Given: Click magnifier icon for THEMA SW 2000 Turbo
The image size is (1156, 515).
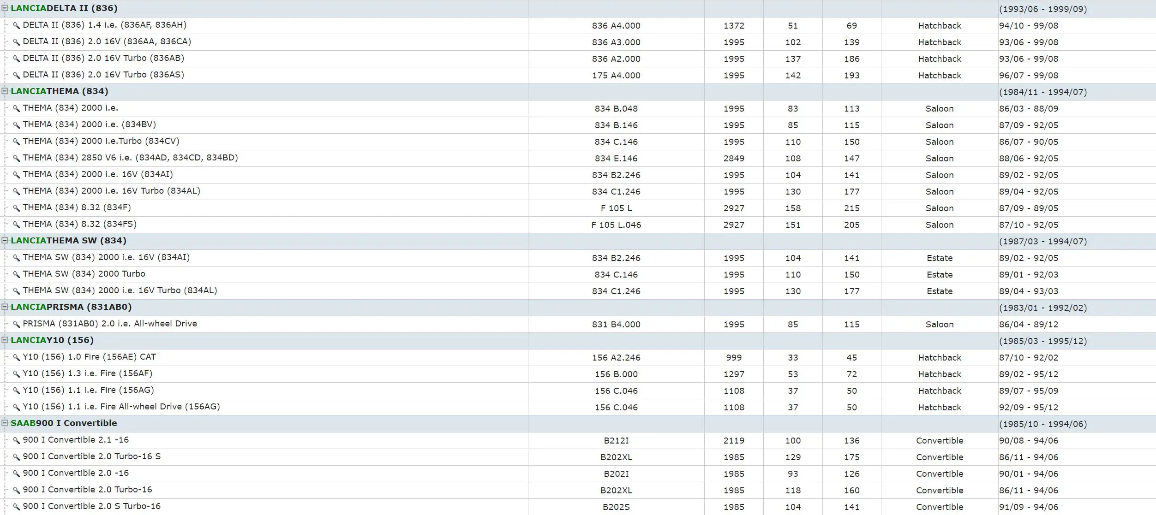Looking at the screenshot, I should pyautogui.click(x=16, y=275).
